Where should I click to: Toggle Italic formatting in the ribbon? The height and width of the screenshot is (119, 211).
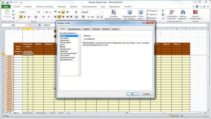point(25,17)
